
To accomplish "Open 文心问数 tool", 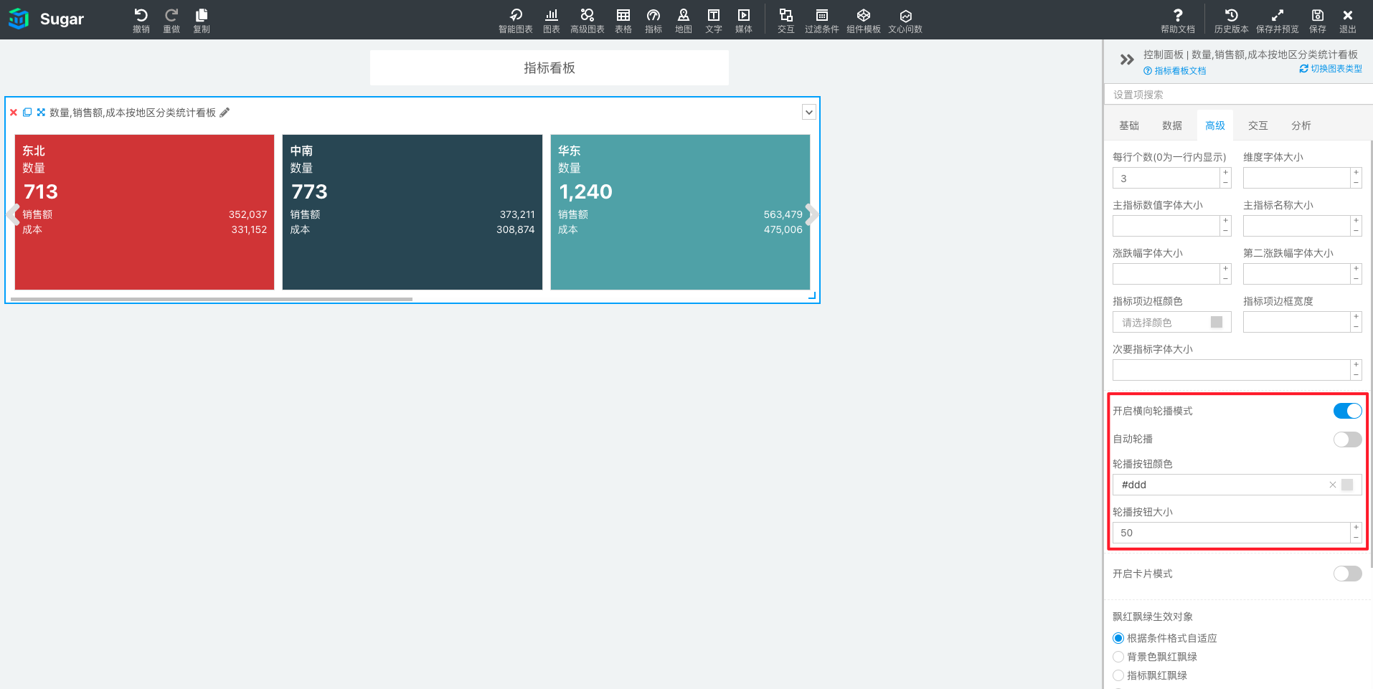I will [x=905, y=20].
